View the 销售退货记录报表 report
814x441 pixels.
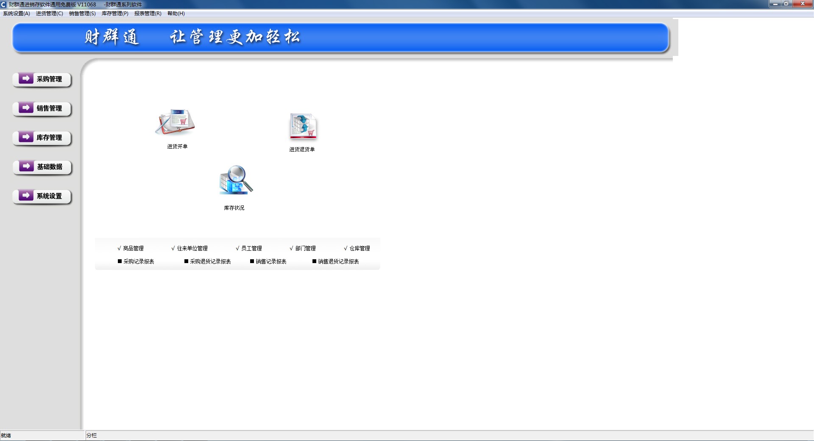(338, 261)
